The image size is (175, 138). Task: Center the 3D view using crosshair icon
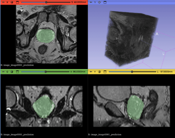(x=99, y=2)
